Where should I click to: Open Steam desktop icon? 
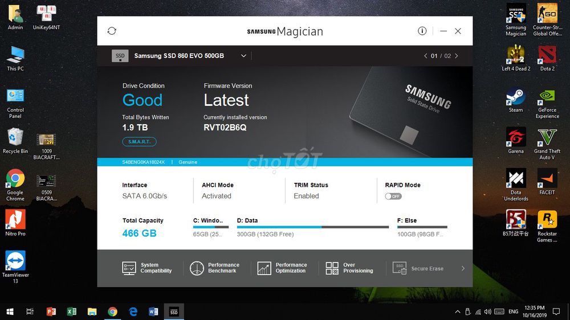click(x=516, y=100)
